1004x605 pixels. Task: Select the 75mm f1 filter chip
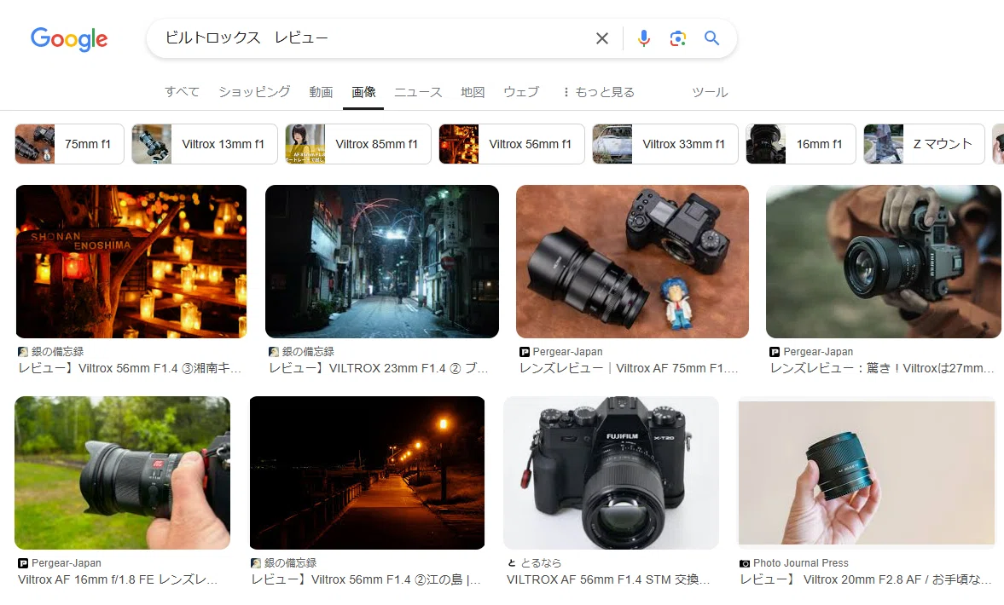(x=69, y=144)
